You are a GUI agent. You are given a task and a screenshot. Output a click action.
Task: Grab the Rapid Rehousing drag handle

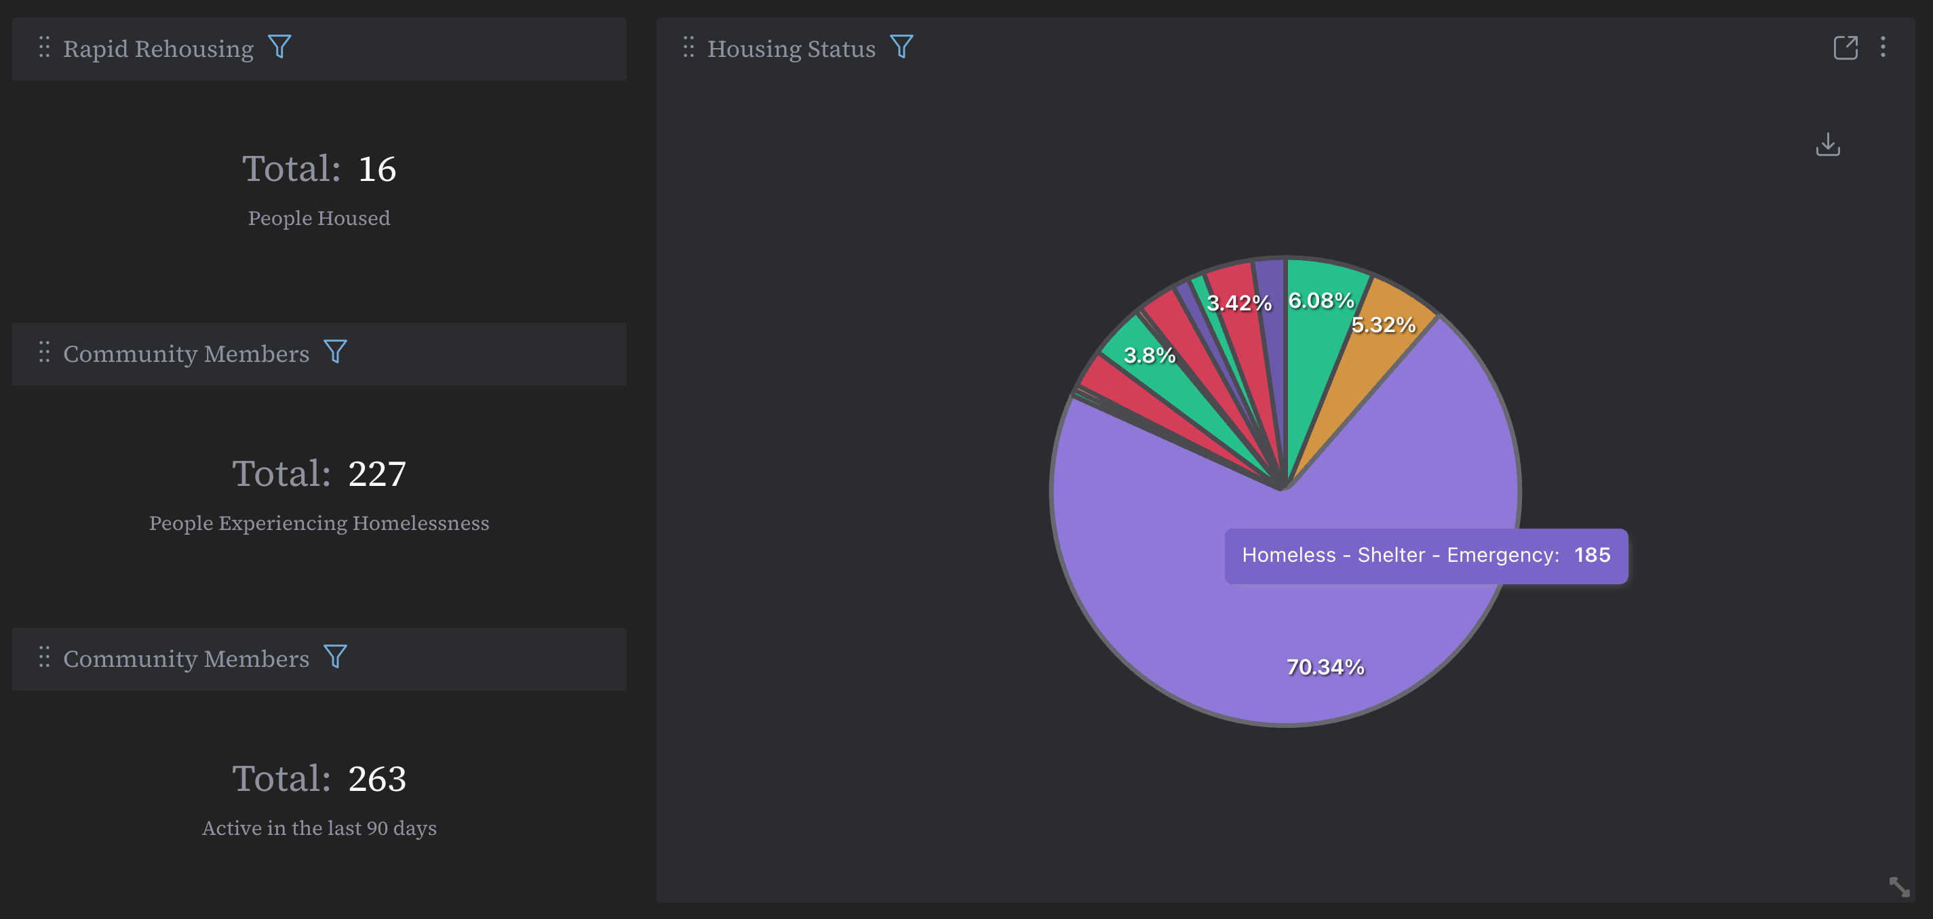(44, 47)
